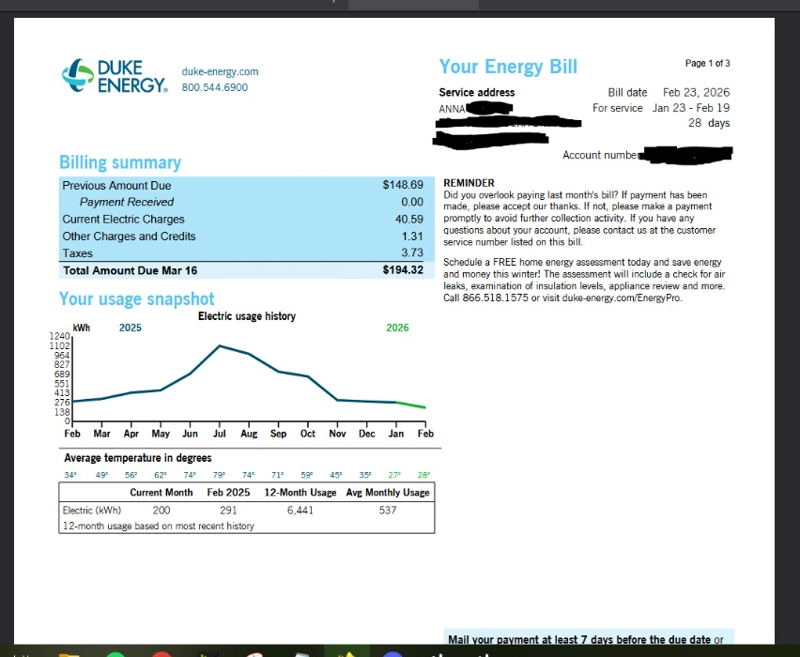The height and width of the screenshot is (657, 800).
Task: Click the Duke Energy logo
Action: tap(115, 78)
